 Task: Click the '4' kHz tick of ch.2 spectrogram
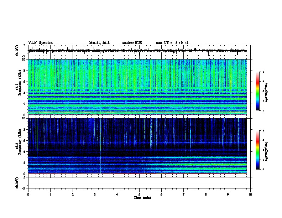pos(25,152)
